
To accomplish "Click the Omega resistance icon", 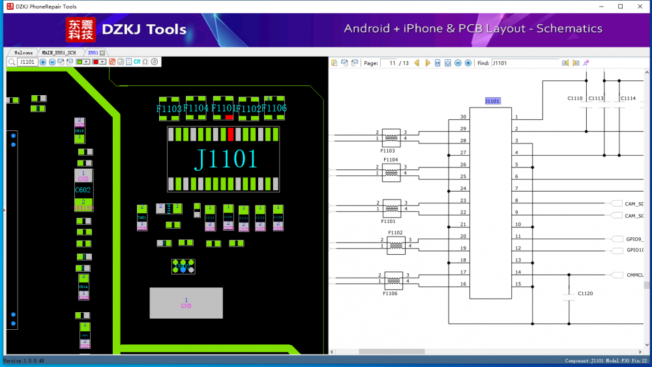I will (145, 62).
